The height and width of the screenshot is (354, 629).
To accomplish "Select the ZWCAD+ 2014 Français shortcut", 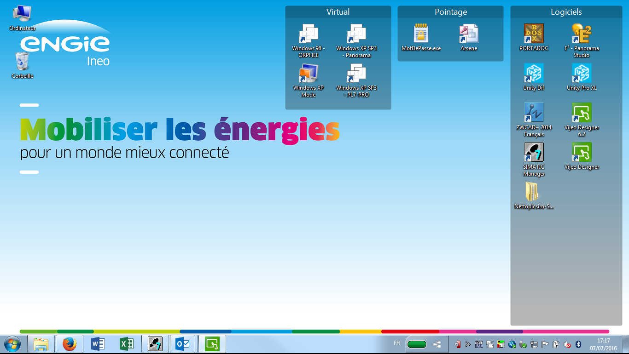I will coord(534,114).
